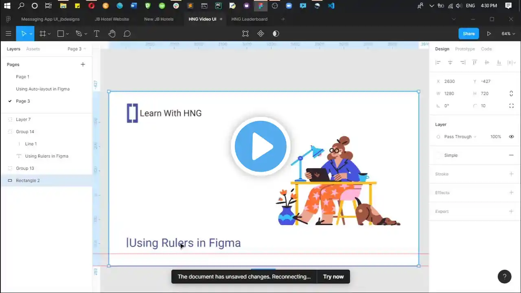The height and width of the screenshot is (293, 521).
Task: Switch to the Prototype tab
Action: point(465,49)
